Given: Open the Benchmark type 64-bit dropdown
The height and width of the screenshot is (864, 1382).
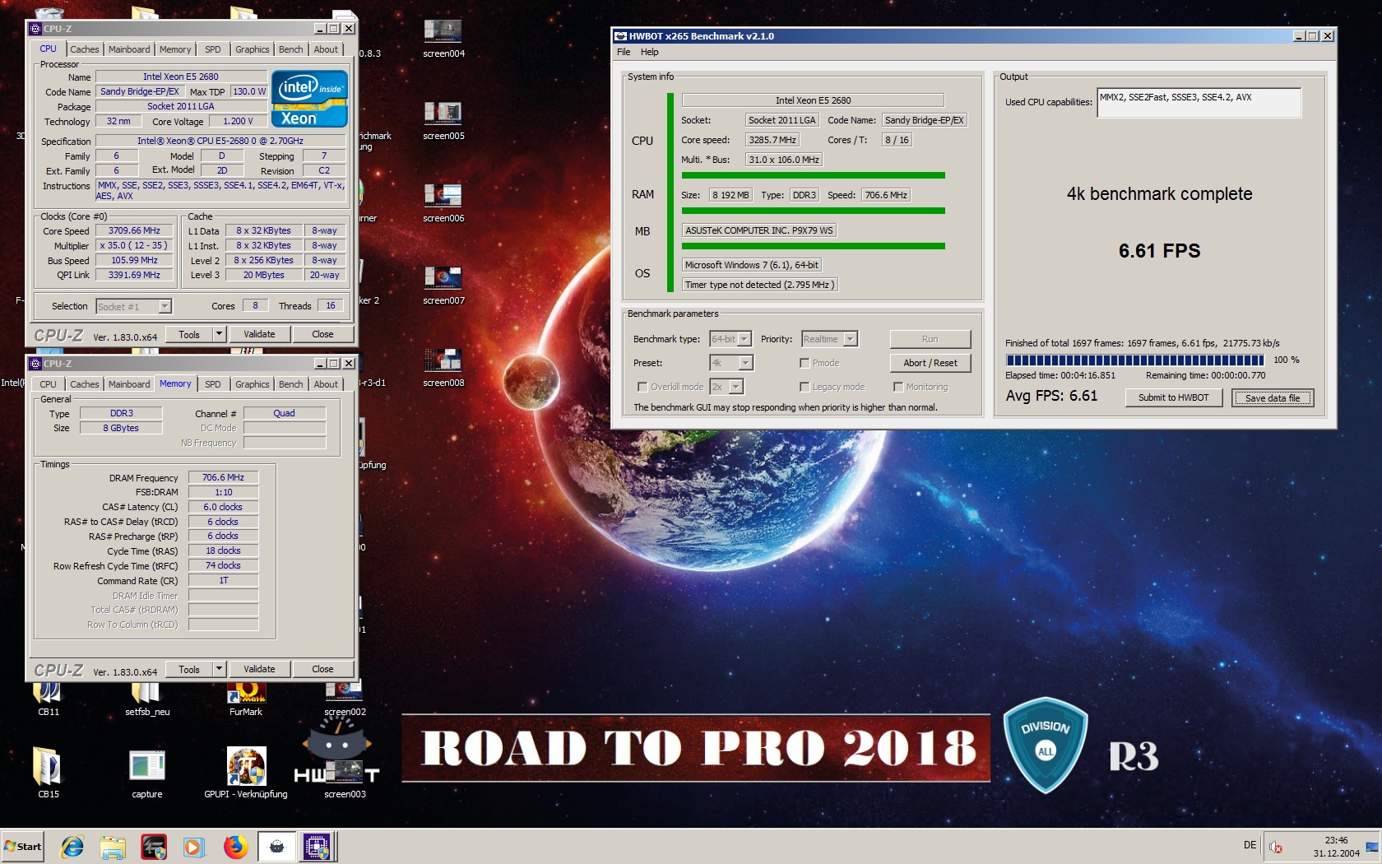Looking at the screenshot, I should pos(730,339).
